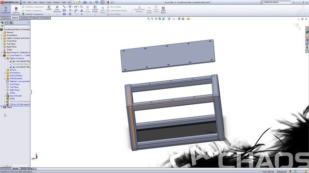Expand the Annotations folder in tree
Image resolution: width=309 pixels, height=173 pixels.
2,35
